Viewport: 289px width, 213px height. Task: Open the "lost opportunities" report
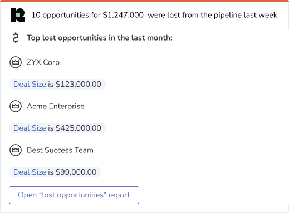(x=74, y=195)
